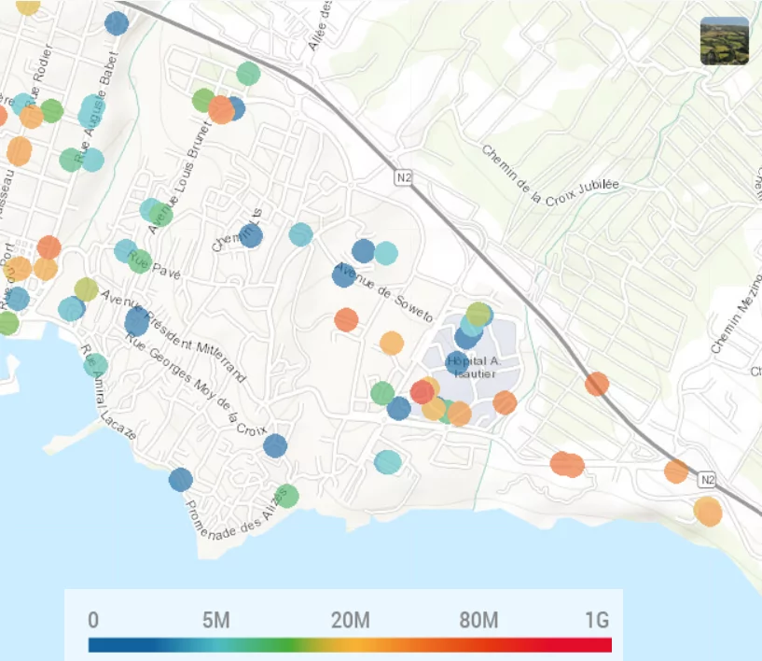The image size is (762, 661).
Task: Select the blue dot on Chemin Ls label
Action: [251, 235]
